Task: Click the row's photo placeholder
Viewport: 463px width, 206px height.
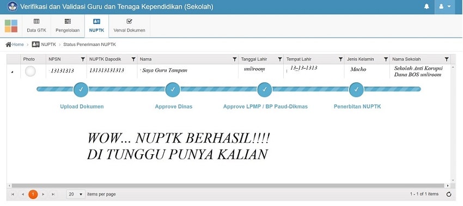Action: point(31,71)
